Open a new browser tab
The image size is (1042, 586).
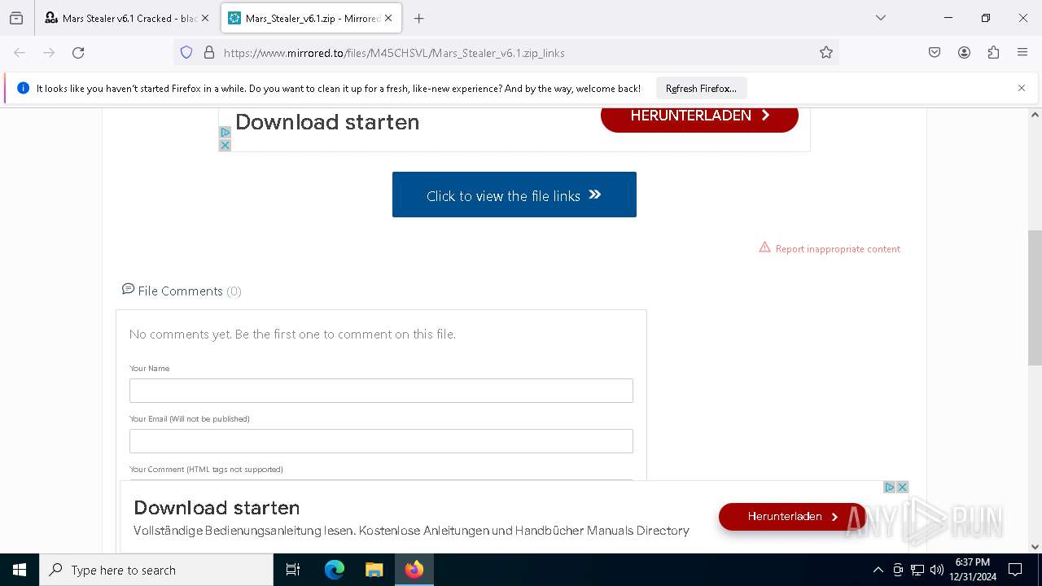pyautogui.click(x=418, y=18)
